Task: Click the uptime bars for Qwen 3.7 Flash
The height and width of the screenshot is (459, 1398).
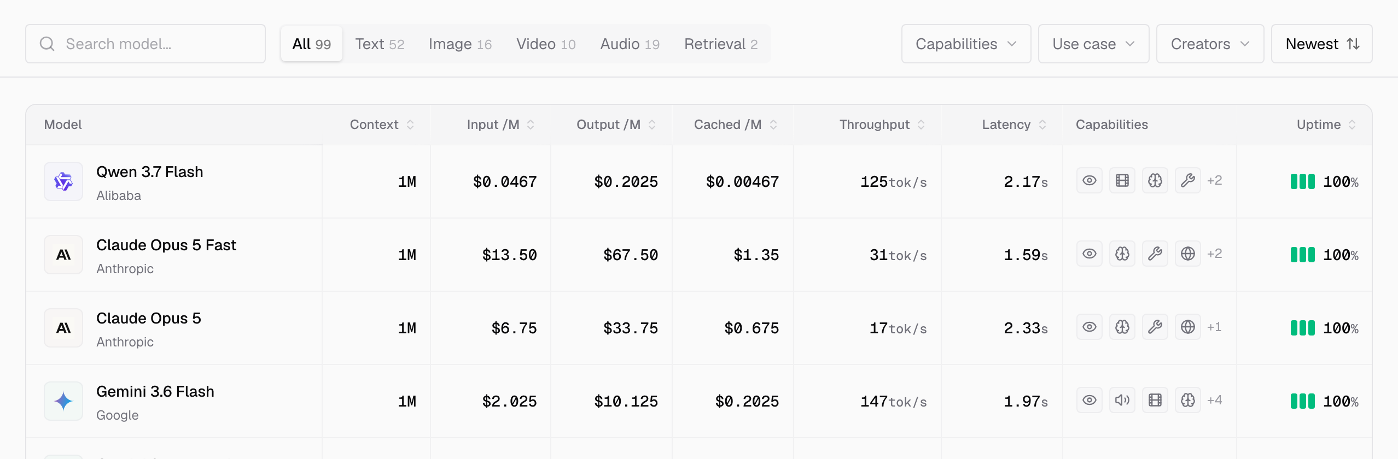Action: coord(1302,181)
